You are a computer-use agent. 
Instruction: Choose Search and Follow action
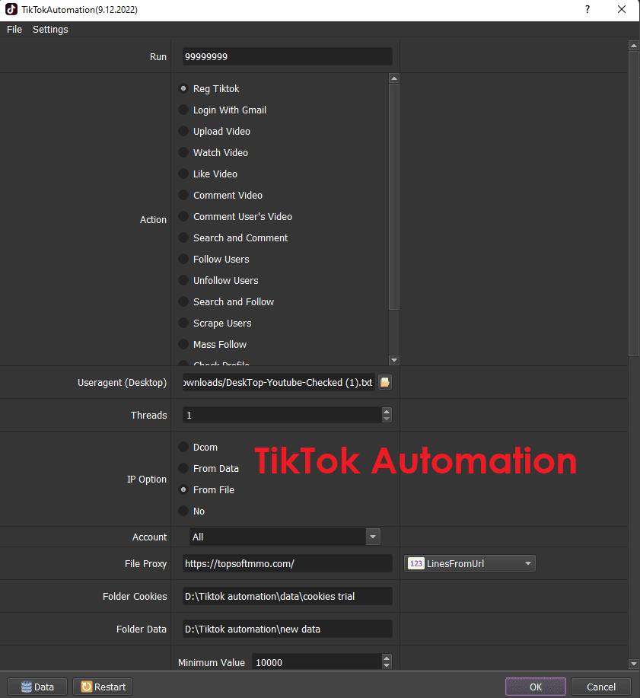(227, 302)
